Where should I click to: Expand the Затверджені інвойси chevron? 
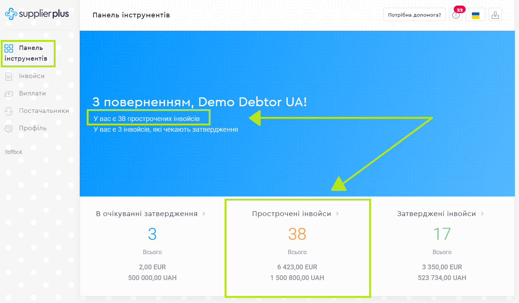click(x=482, y=214)
